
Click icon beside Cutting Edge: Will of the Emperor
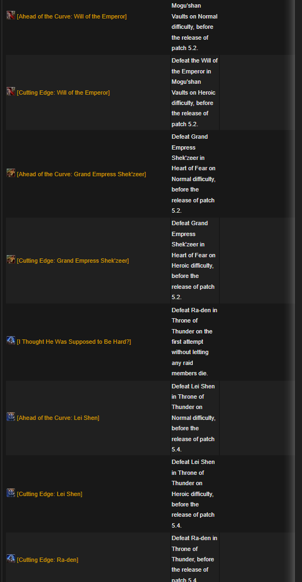(x=11, y=91)
